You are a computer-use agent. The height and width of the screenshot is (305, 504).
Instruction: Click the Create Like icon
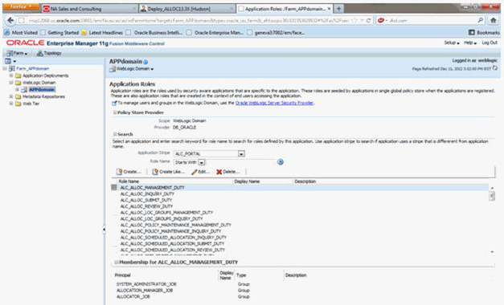pos(155,172)
